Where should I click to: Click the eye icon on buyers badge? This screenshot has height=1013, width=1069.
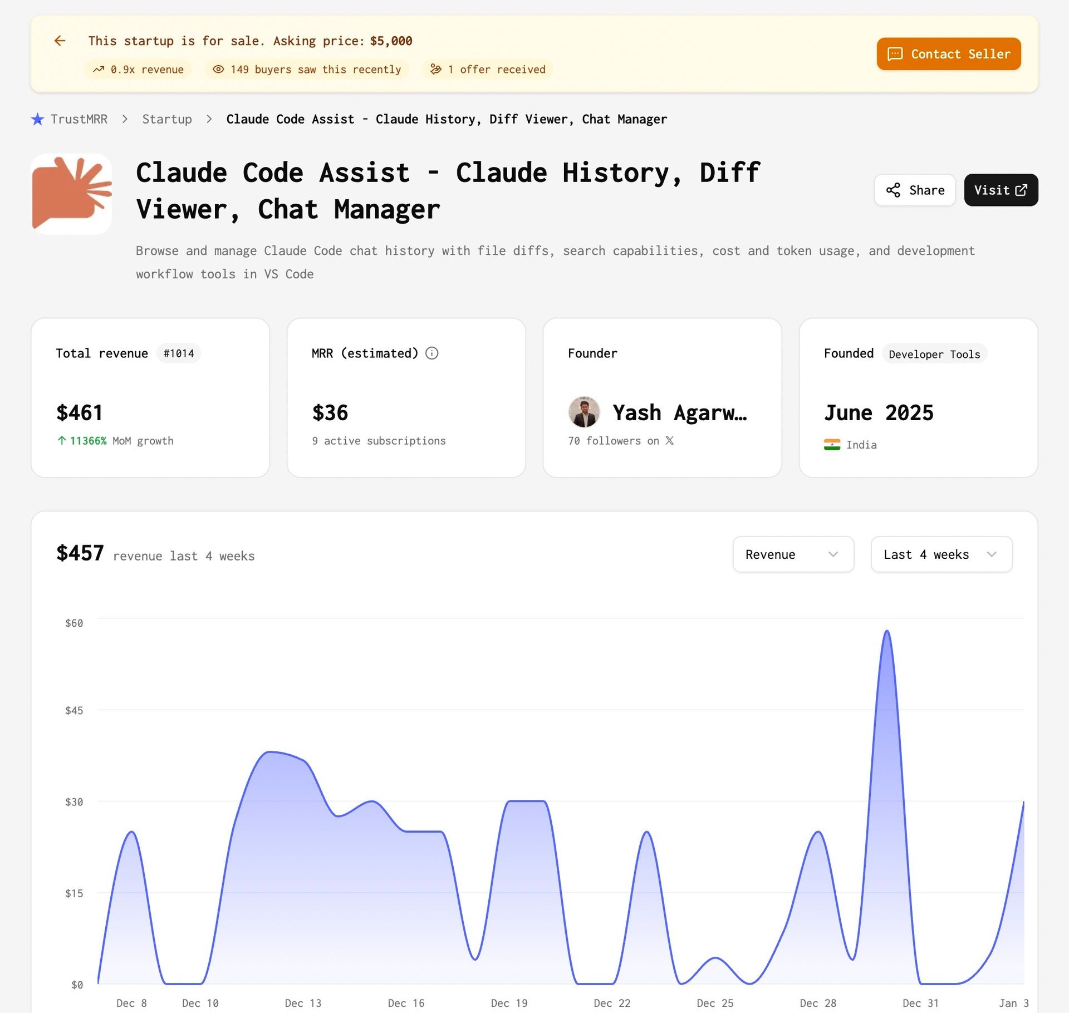[218, 69]
